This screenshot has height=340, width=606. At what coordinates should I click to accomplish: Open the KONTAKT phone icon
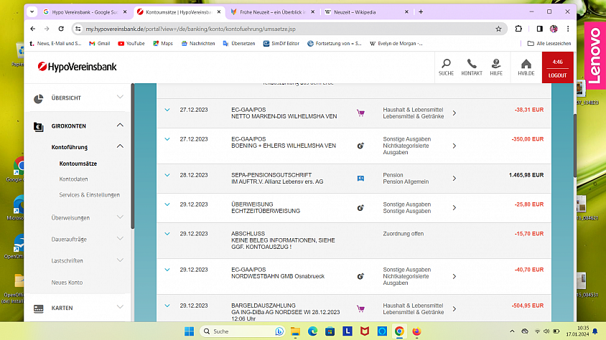pyautogui.click(x=472, y=63)
